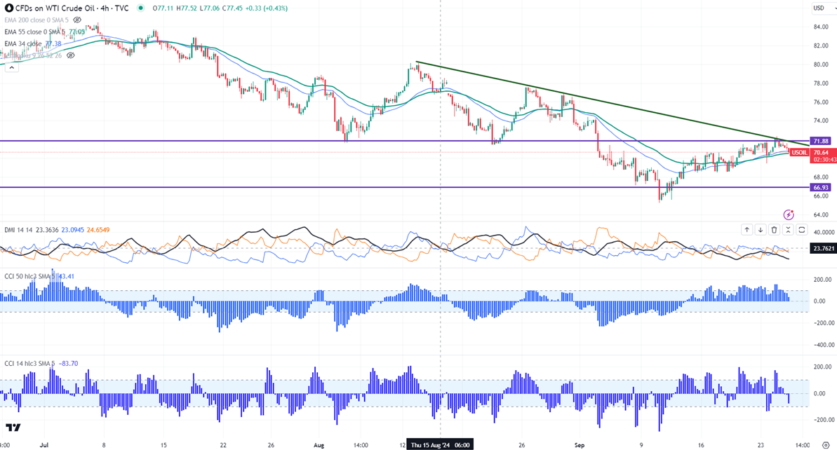Collapse the indicator legend with chevron arrow
The height and width of the screenshot is (450, 837).
coord(11,67)
